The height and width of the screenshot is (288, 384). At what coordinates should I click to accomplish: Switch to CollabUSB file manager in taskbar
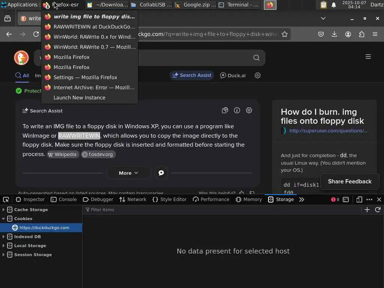151,4
